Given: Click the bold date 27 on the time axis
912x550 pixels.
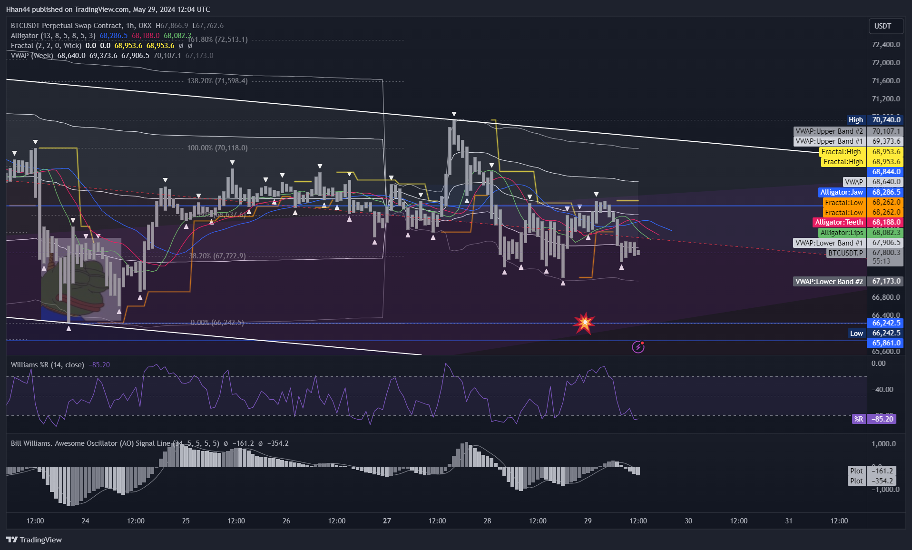Looking at the screenshot, I should tap(387, 521).
